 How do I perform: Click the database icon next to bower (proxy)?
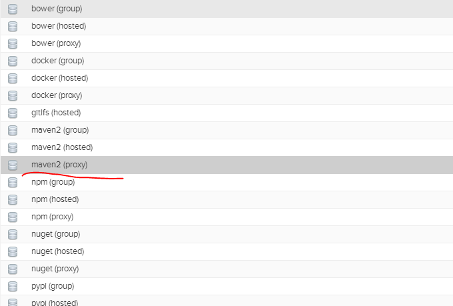pyautogui.click(x=13, y=44)
